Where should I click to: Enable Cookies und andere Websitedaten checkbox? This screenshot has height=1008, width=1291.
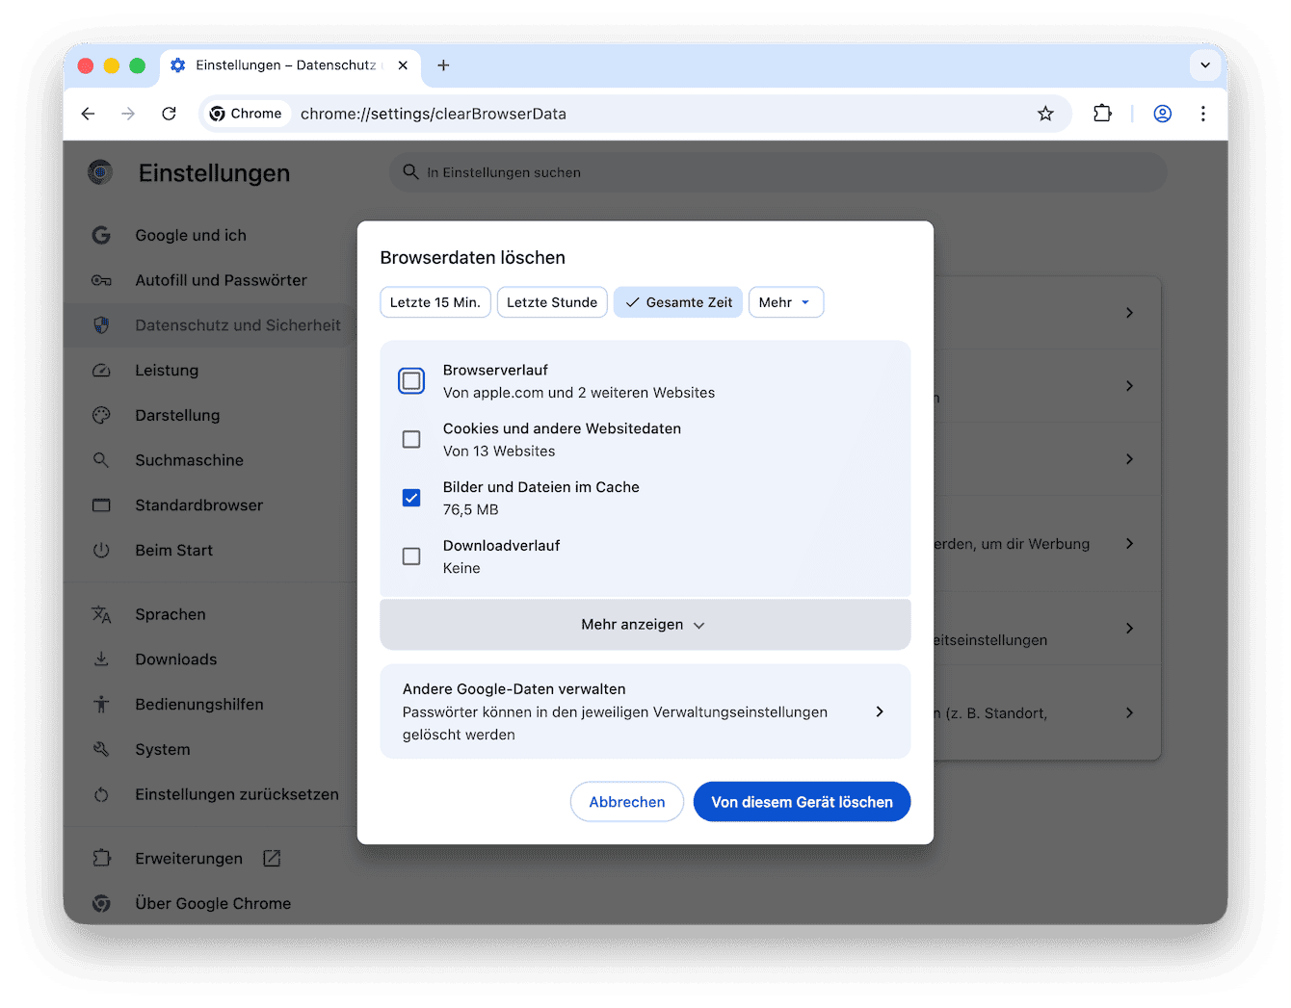pos(411,440)
